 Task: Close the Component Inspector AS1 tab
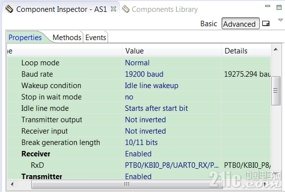114,9
